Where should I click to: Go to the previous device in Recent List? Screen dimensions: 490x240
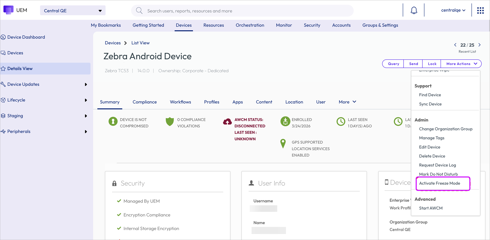tap(455, 45)
